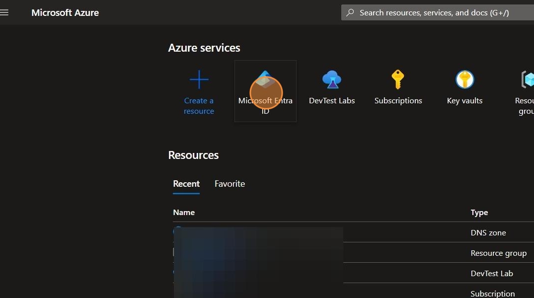Sort by the Name column header
The image size is (534, 298).
184,213
